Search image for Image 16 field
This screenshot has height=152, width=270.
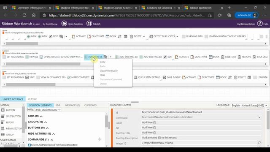[x=259, y=143]
